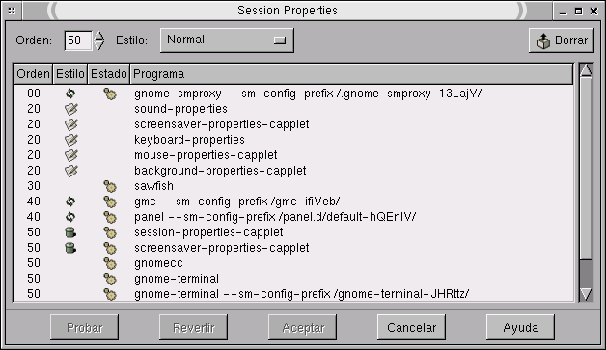The height and width of the screenshot is (350, 606).
Task: Open help with the Ayuda button
Action: (520, 328)
